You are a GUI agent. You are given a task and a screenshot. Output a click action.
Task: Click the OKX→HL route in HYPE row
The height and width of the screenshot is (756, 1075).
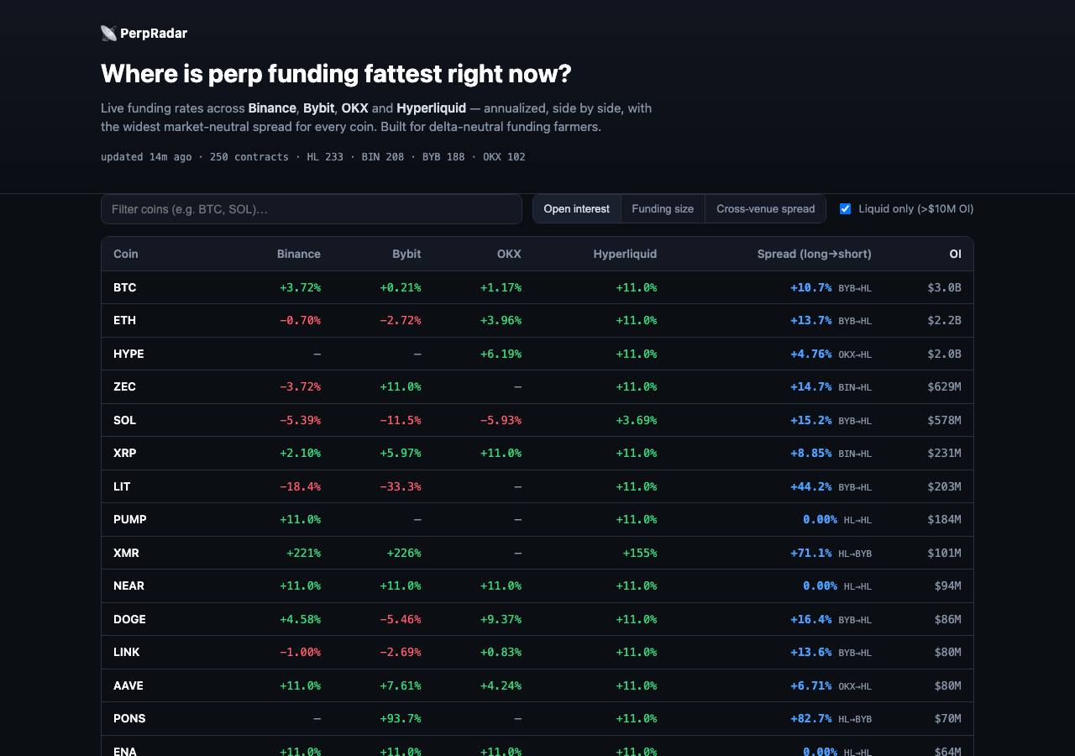(855, 354)
